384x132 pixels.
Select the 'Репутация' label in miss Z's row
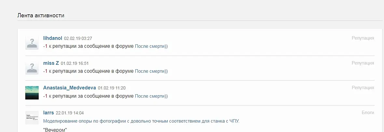point(363,63)
